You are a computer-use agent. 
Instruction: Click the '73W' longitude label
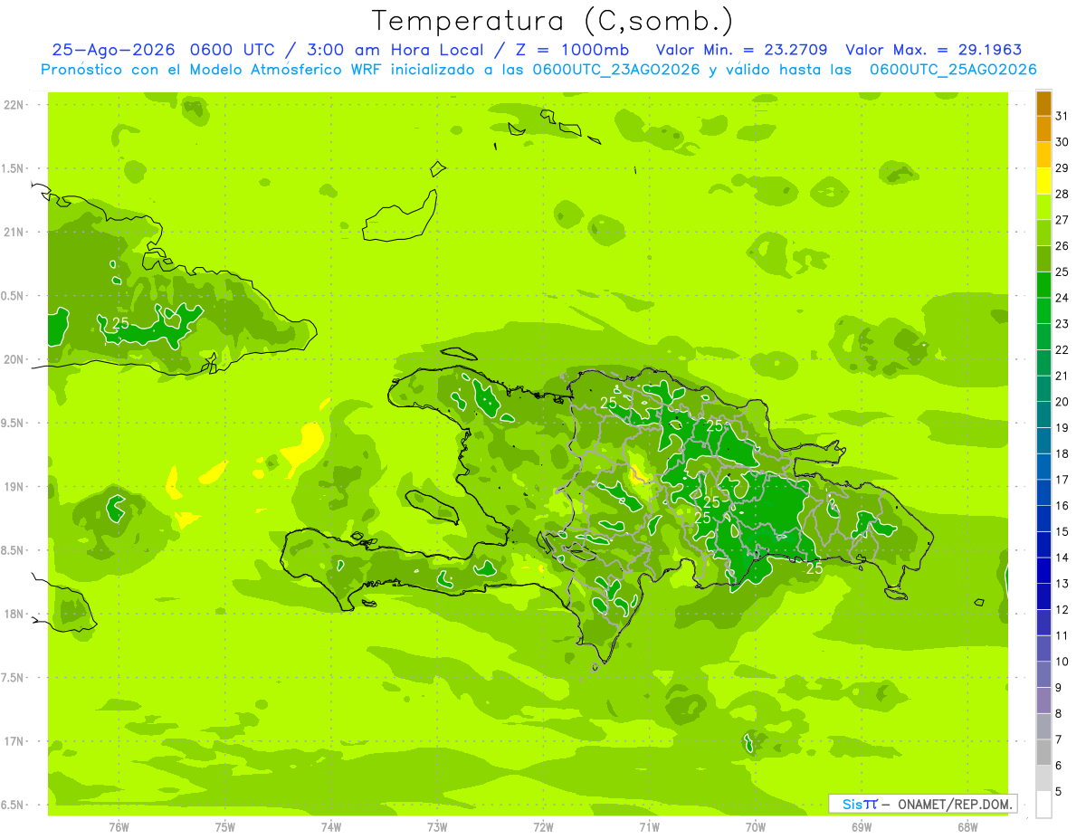(437, 826)
